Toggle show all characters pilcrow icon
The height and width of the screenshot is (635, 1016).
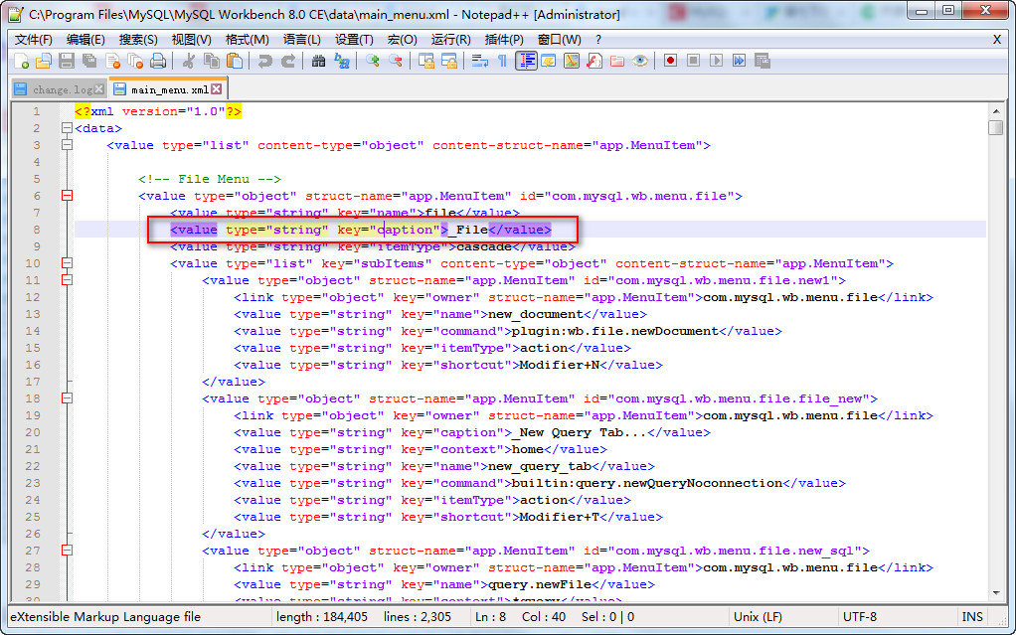pyautogui.click(x=502, y=61)
